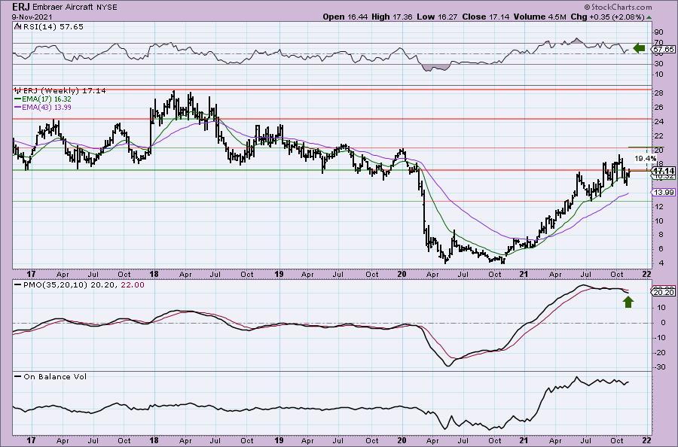This screenshot has height=447, width=678.
Task: Click the green EMA(17) legend line swatch
Action: point(18,99)
